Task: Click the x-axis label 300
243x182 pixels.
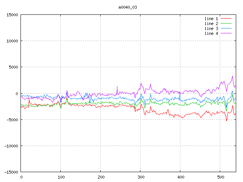Action: click(141, 177)
